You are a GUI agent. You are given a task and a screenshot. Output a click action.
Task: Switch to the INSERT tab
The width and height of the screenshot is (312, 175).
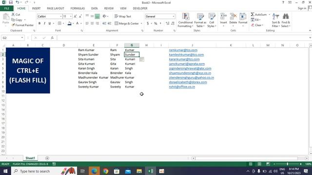[x=36, y=8]
